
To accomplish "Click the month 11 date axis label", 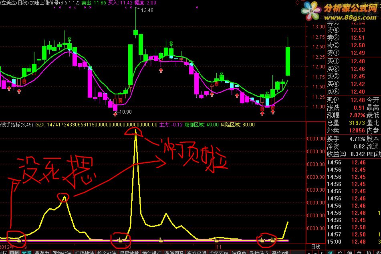I will click(x=219, y=247).
